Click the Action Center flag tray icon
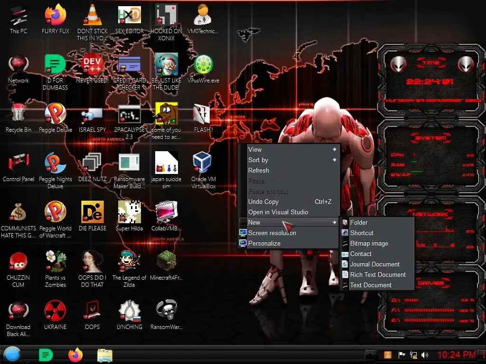This screenshot has height=364, width=486. [x=402, y=355]
